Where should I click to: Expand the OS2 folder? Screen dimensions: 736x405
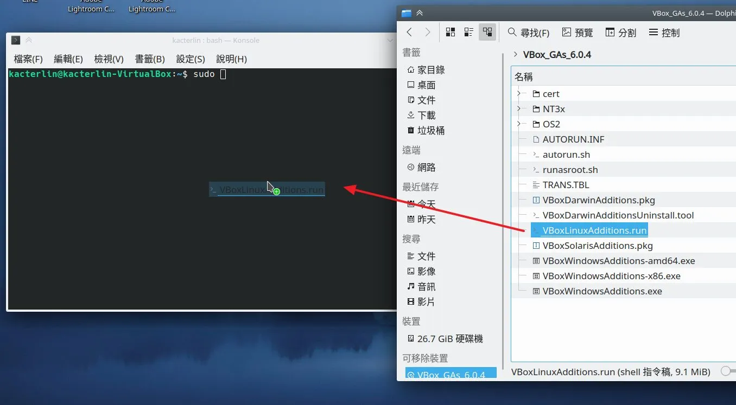point(519,124)
